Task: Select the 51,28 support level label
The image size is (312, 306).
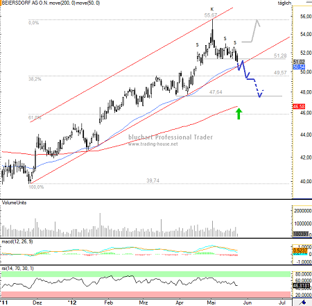Action: [280, 56]
